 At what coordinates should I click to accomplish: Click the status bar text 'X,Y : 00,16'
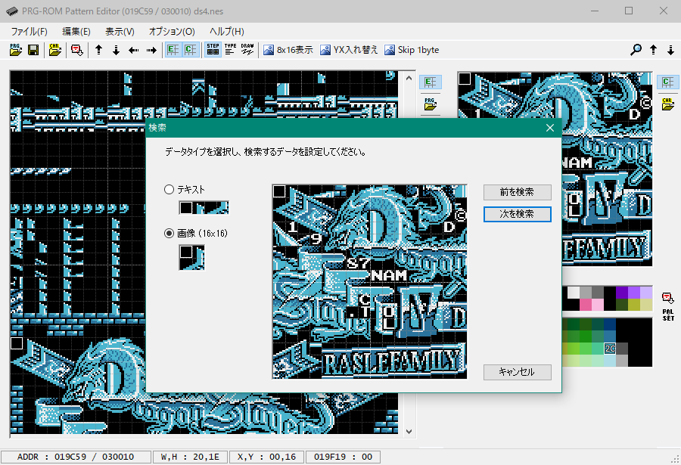pos(266,457)
